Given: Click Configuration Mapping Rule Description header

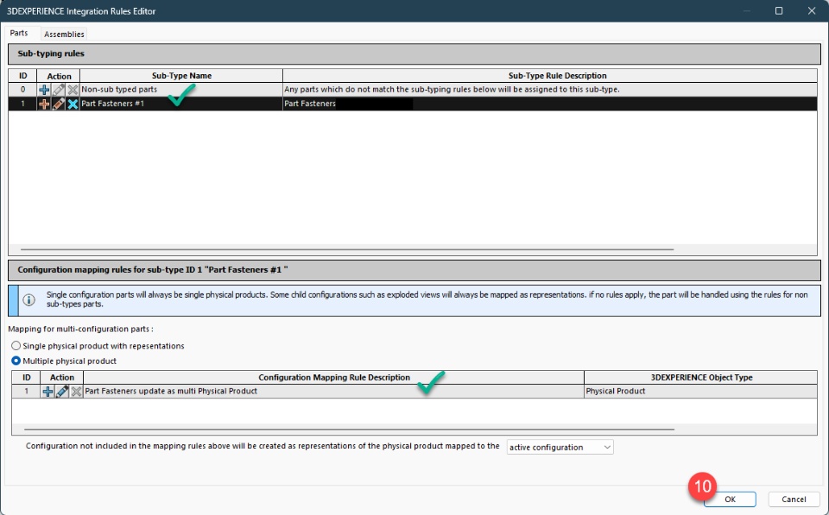Looking at the screenshot, I should [333, 377].
